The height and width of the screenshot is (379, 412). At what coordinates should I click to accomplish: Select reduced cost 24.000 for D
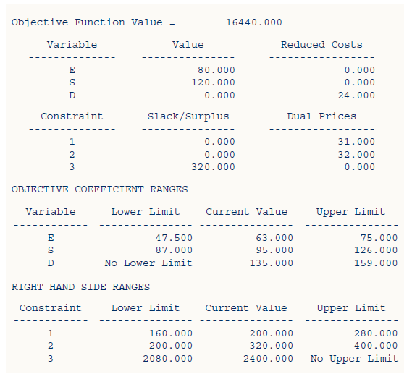356,95
